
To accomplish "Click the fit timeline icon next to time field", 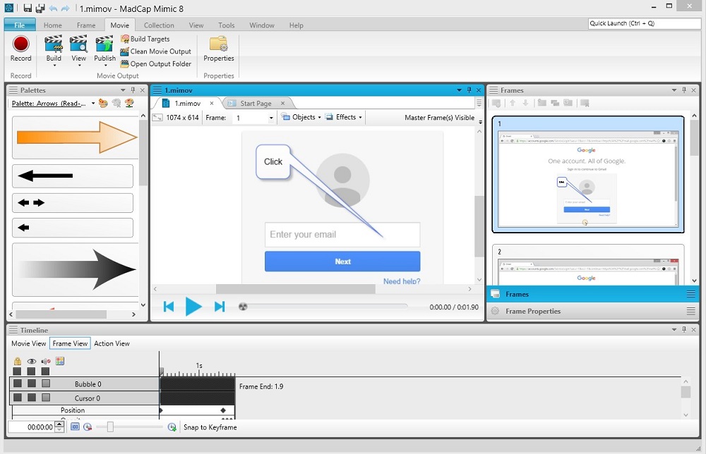I will [75, 427].
